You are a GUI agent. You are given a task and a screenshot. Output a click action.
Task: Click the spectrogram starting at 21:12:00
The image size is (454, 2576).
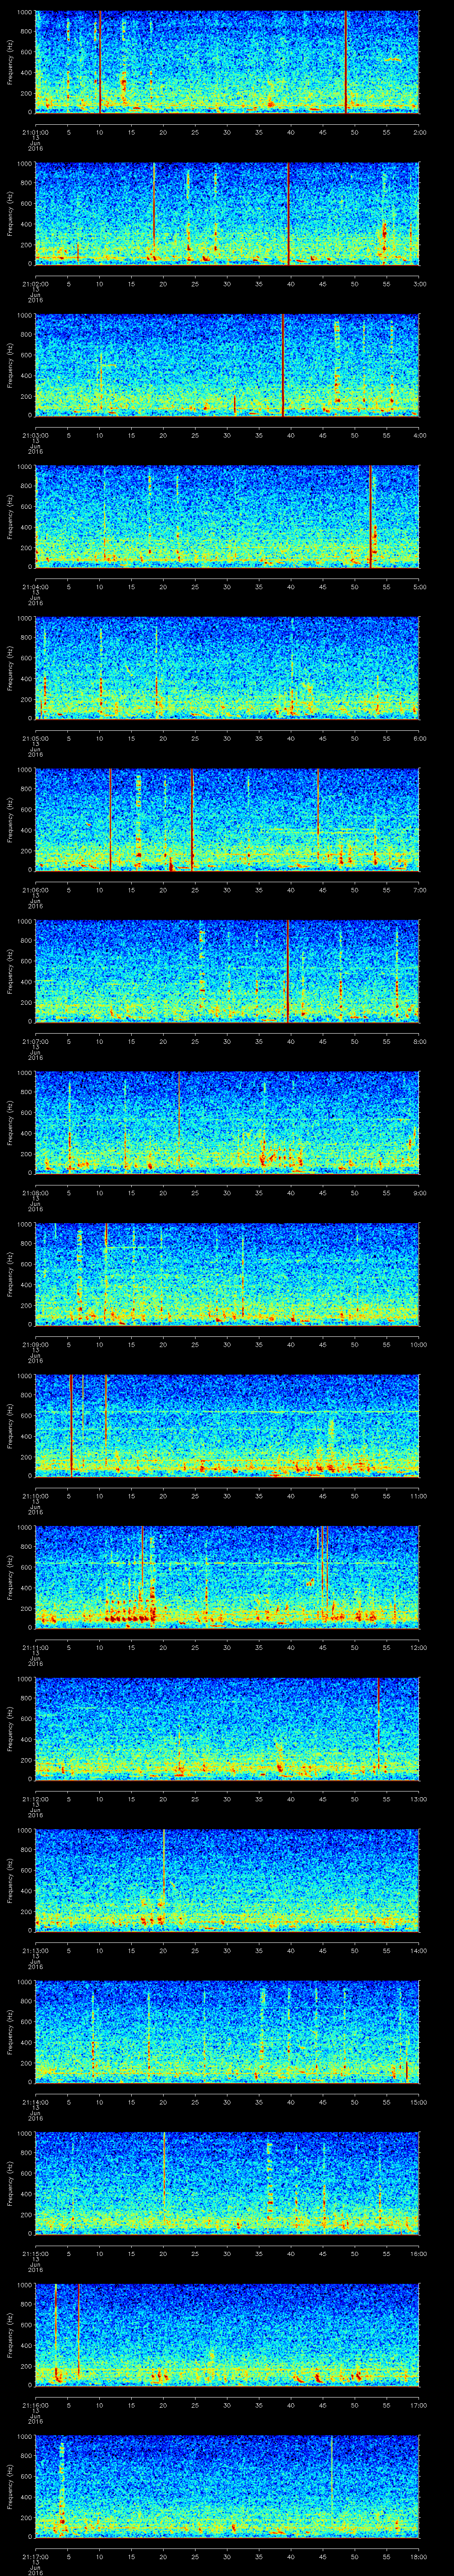(227, 1728)
